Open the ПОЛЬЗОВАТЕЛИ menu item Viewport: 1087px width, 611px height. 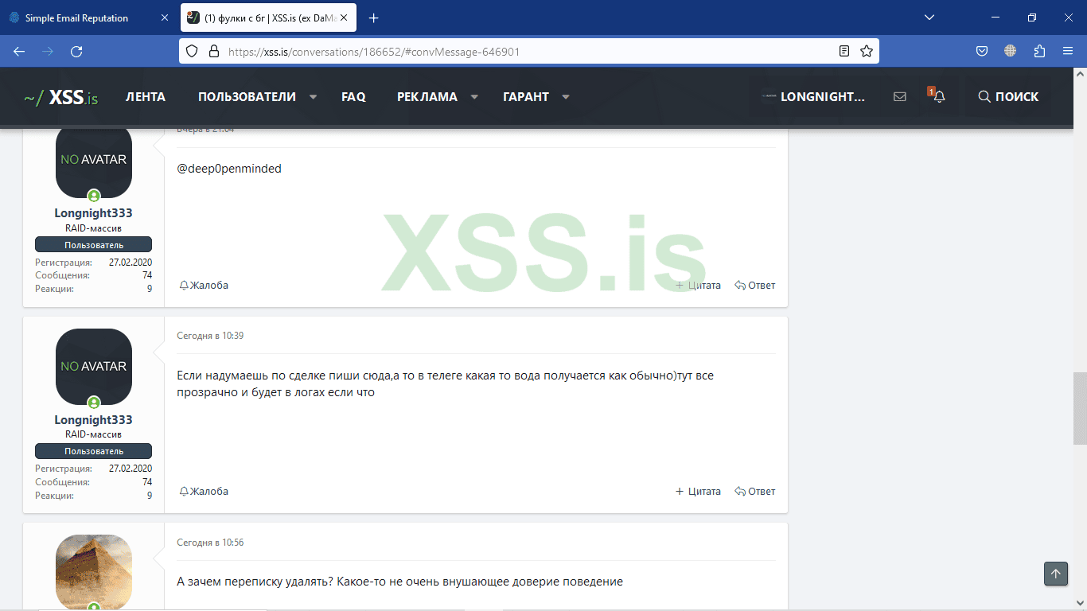pyautogui.click(x=247, y=97)
